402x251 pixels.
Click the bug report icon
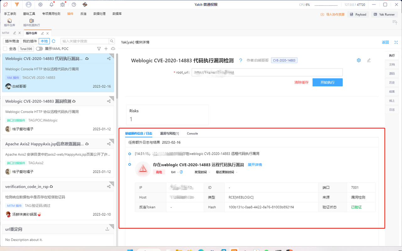coord(62,5)
